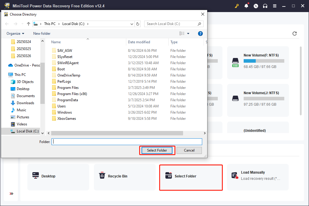Expand the sidebar with the double-chevron icon
This screenshot has width=309, height=206.
coord(11,194)
